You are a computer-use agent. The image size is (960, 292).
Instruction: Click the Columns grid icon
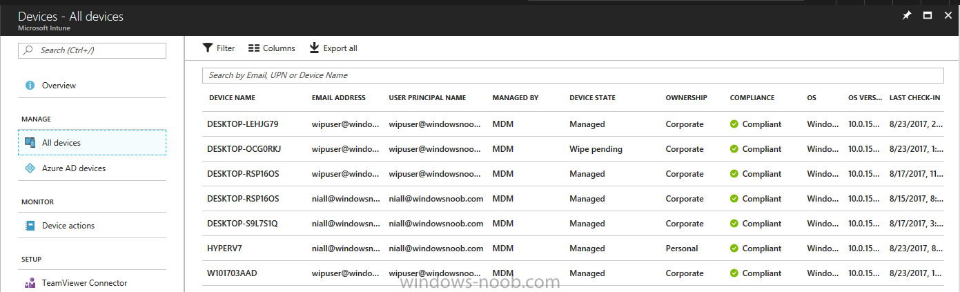pyautogui.click(x=253, y=48)
